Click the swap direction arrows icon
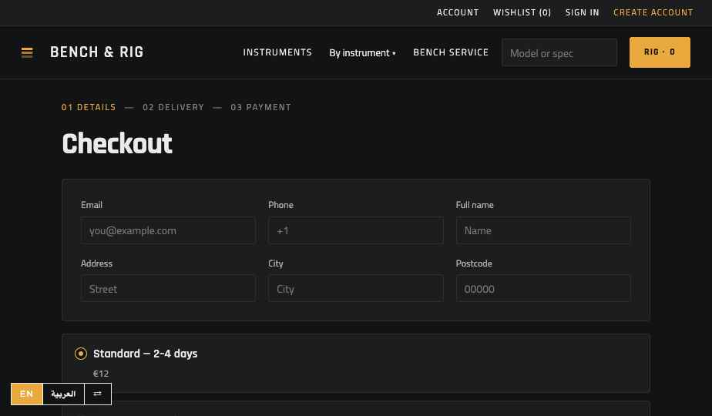Viewport: 712px width, 416px height. (98, 394)
